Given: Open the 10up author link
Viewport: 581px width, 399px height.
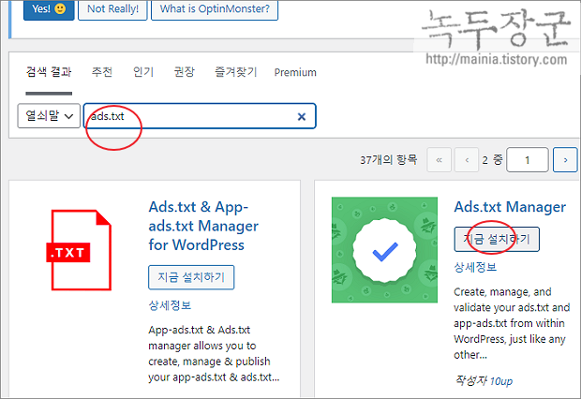Looking at the screenshot, I should click(501, 381).
